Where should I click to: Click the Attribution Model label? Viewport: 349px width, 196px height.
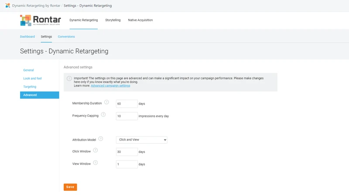click(84, 140)
